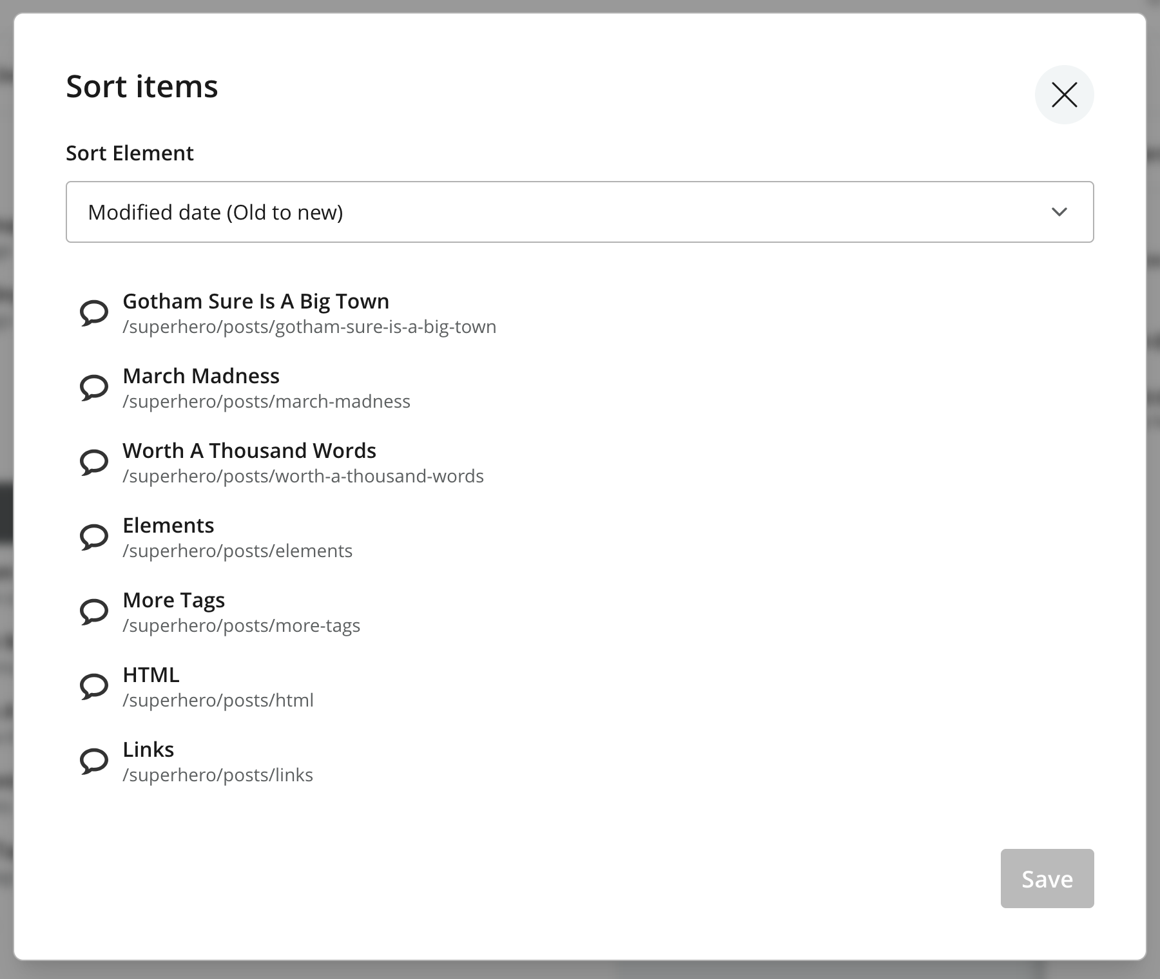Expand the sort options using the chevron arrow
Image resolution: width=1160 pixels, height=979 pixels.
pos(1059,212)
